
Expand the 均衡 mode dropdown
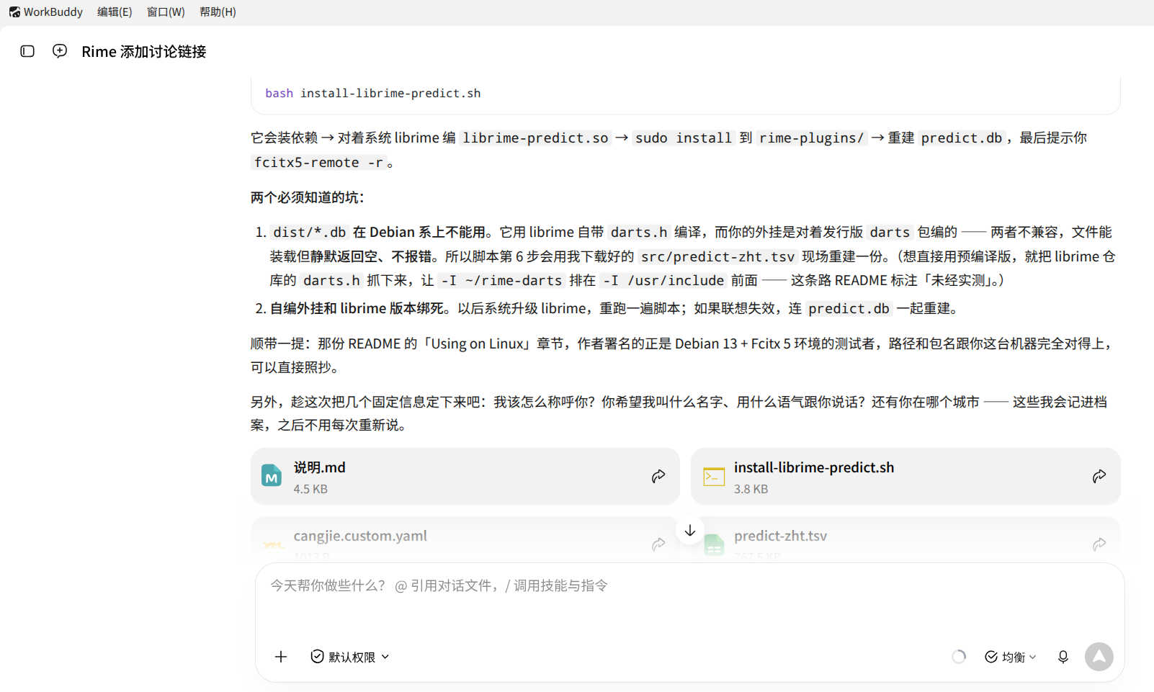pyautogui.click(x=1011, y=657)
